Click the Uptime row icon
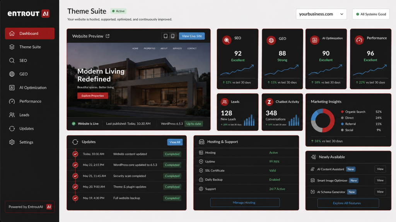The width and height of the screenshot is (396, 222). tap(201, 161)
